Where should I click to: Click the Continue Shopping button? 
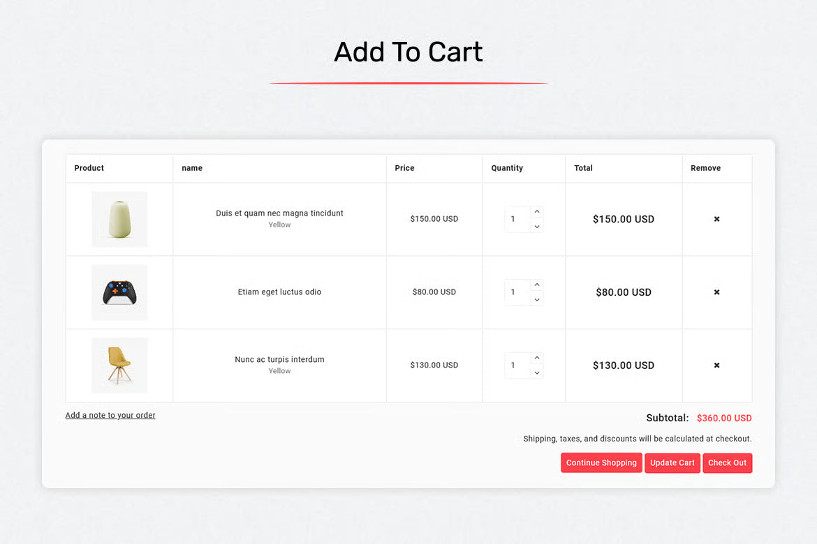[x=601, y=462]
